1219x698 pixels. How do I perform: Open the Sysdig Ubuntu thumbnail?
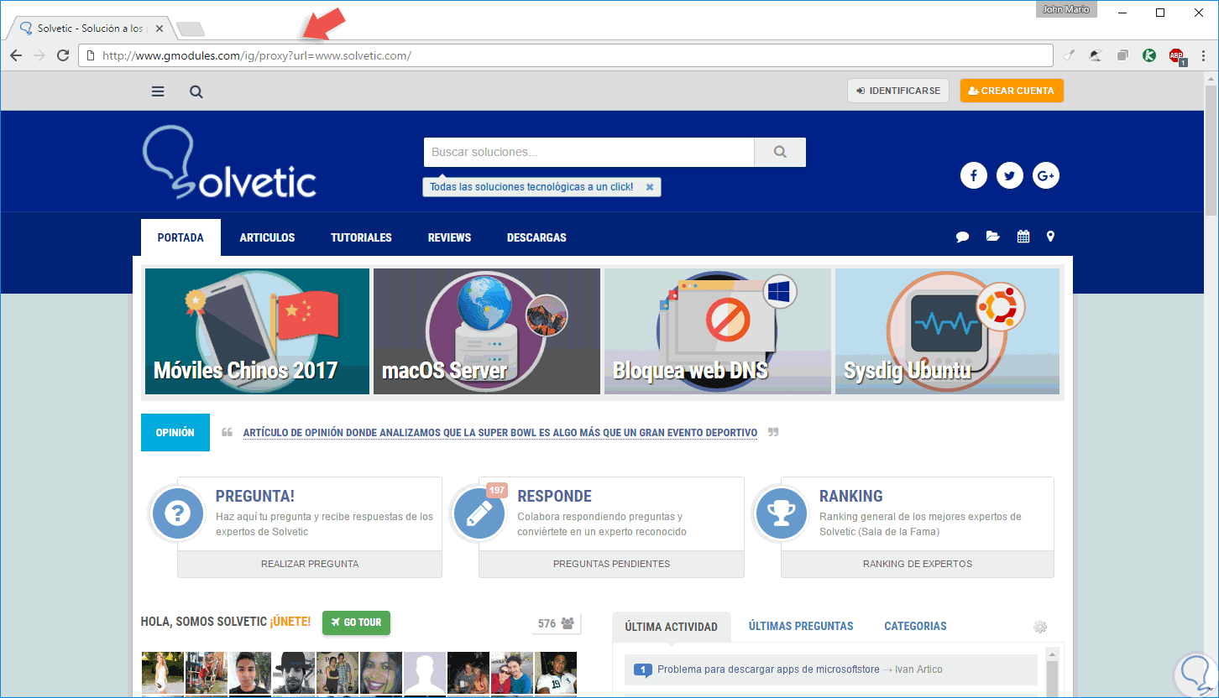947,331
